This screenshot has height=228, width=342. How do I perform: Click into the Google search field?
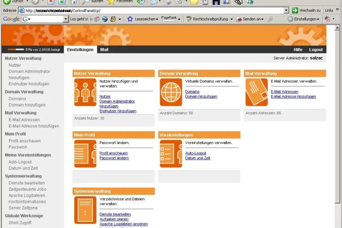click(45, 19)
